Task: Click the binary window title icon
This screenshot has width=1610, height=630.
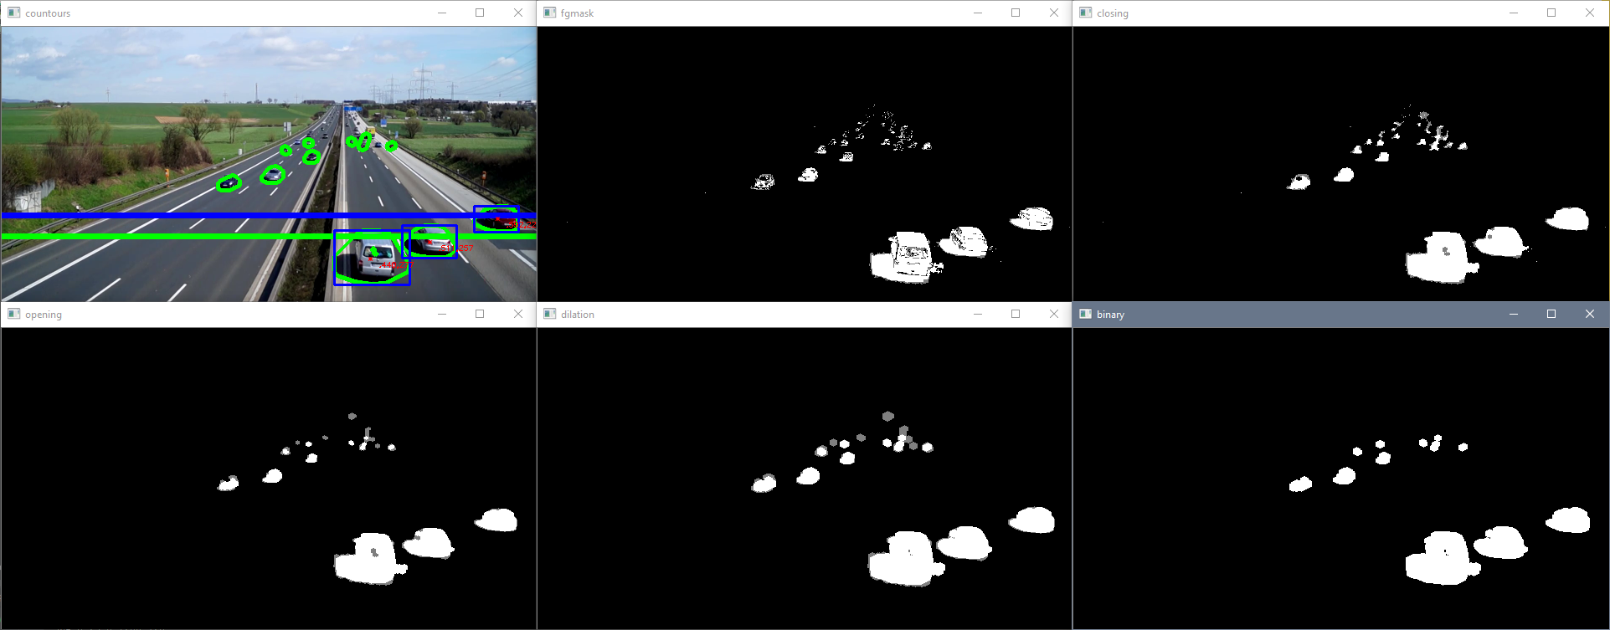Action: (1085, 314)
